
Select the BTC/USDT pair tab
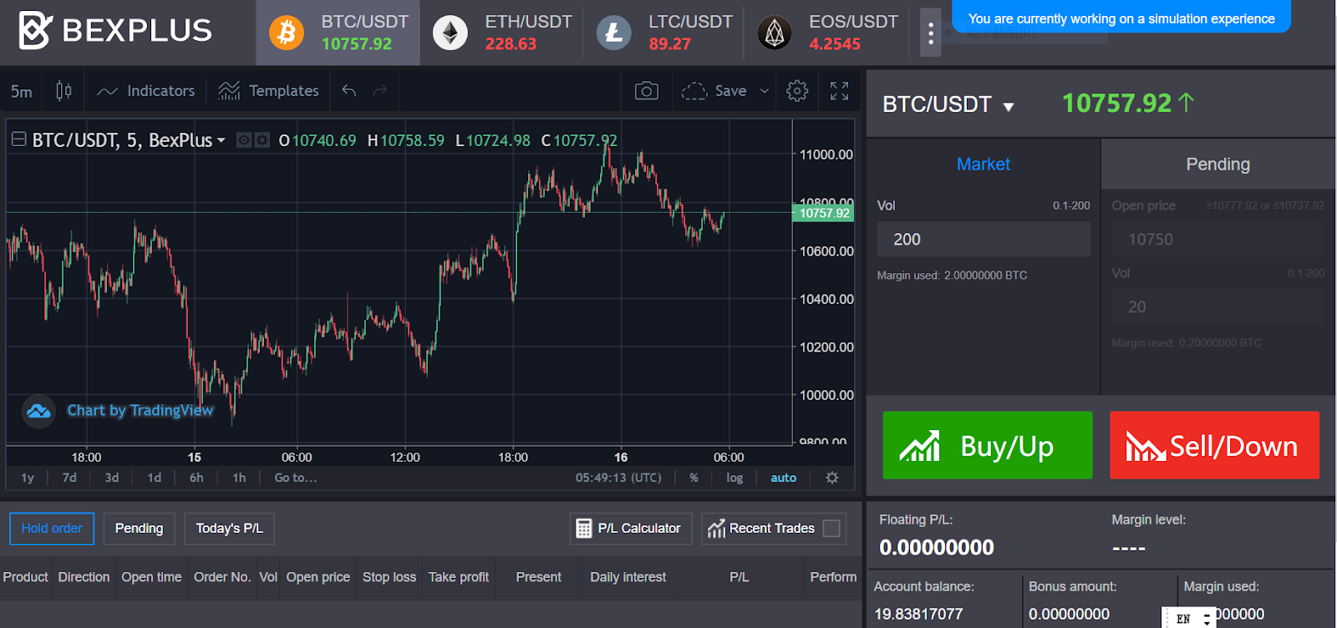click(338, 33)
